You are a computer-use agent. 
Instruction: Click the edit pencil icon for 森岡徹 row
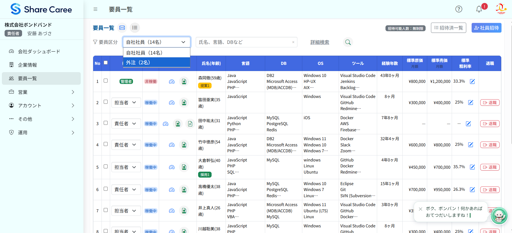click(x=472, y=81)
